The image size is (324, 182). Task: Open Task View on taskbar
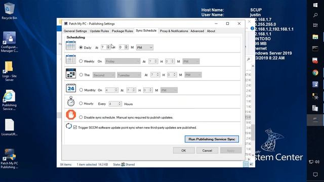coord(315,25)
